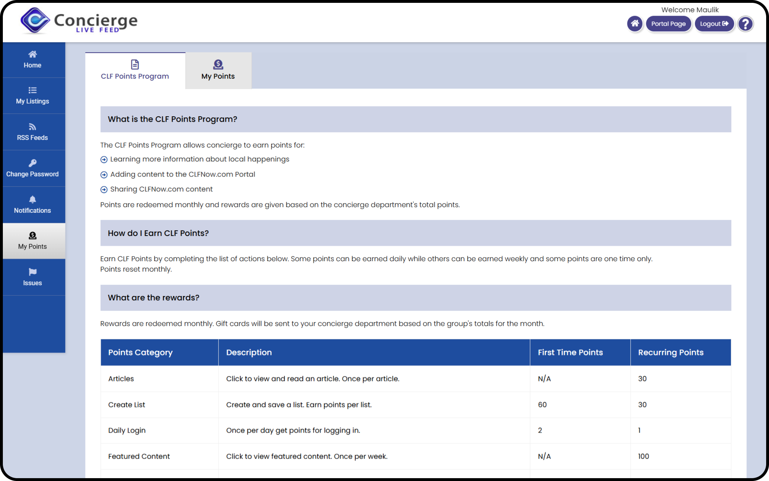Go to Home in the sidebar
Viewport: 769px width, 481px height.
pyautogui.click(x=32, y=60)
